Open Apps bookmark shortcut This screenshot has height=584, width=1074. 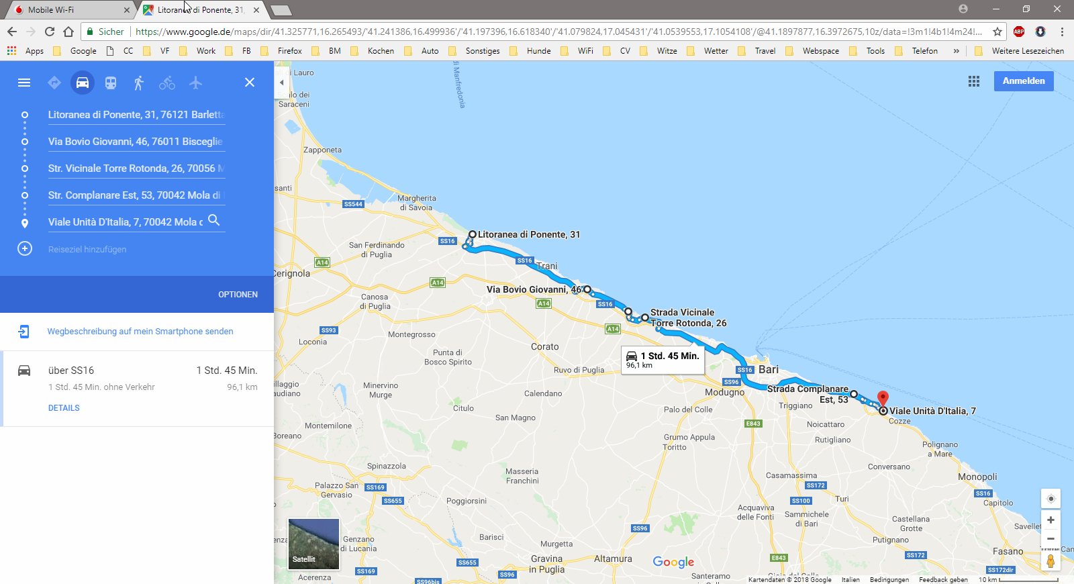[x=26, y=51]
